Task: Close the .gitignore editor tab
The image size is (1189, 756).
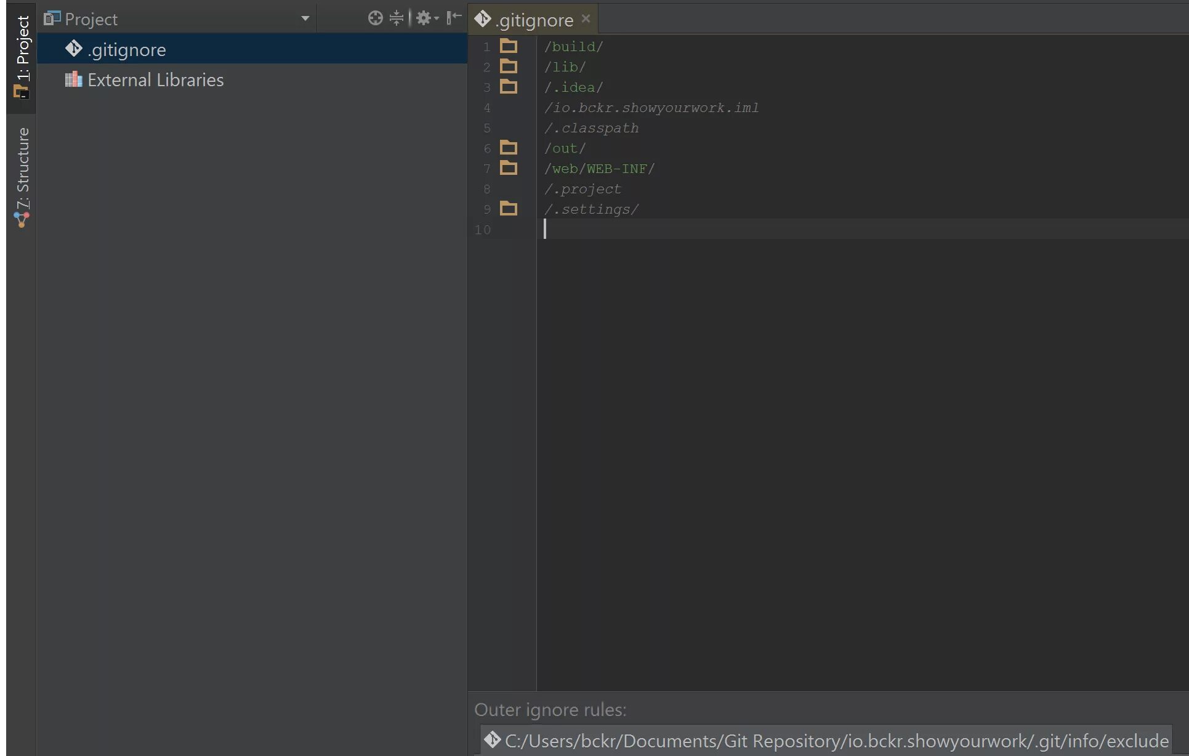Action: (x=586, y=19)
